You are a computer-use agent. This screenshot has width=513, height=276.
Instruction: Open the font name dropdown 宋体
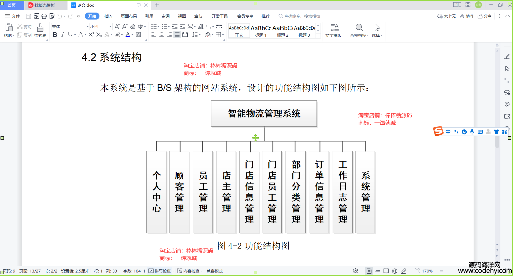click(87, 26)
